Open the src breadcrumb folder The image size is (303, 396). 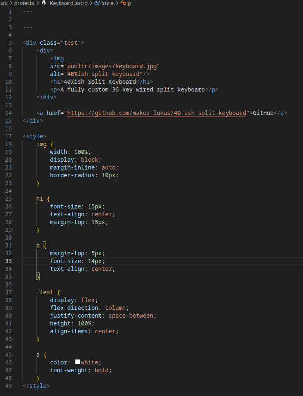coord(4,3)
